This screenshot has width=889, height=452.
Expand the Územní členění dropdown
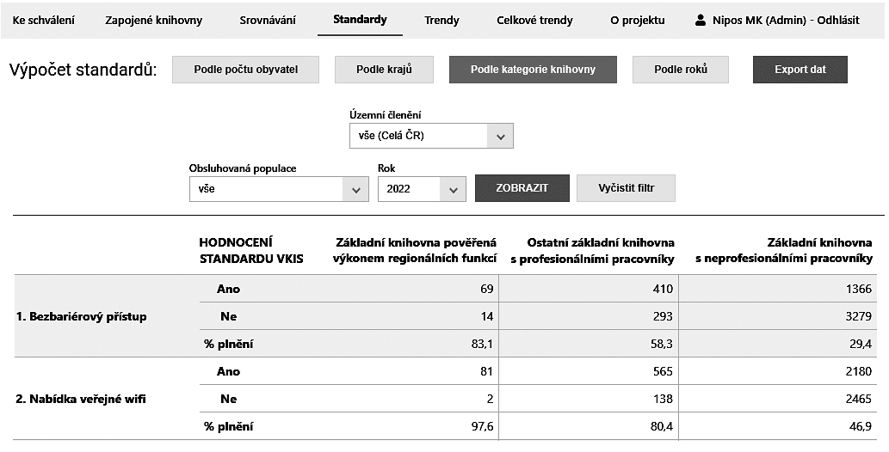pyautogui.click(x=431, y=136)
